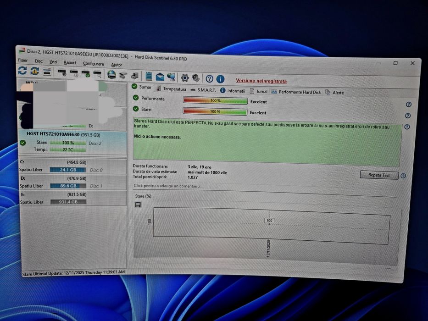Click the disk icon with stop badge

[62, 72]
